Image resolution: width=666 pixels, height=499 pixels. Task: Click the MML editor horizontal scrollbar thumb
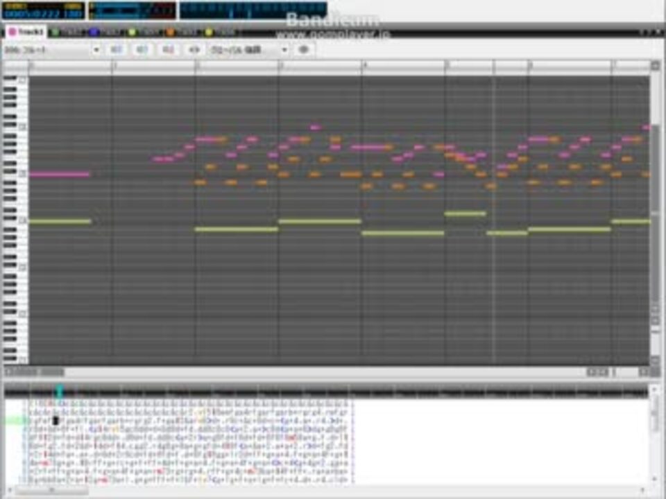pos(52,491)
